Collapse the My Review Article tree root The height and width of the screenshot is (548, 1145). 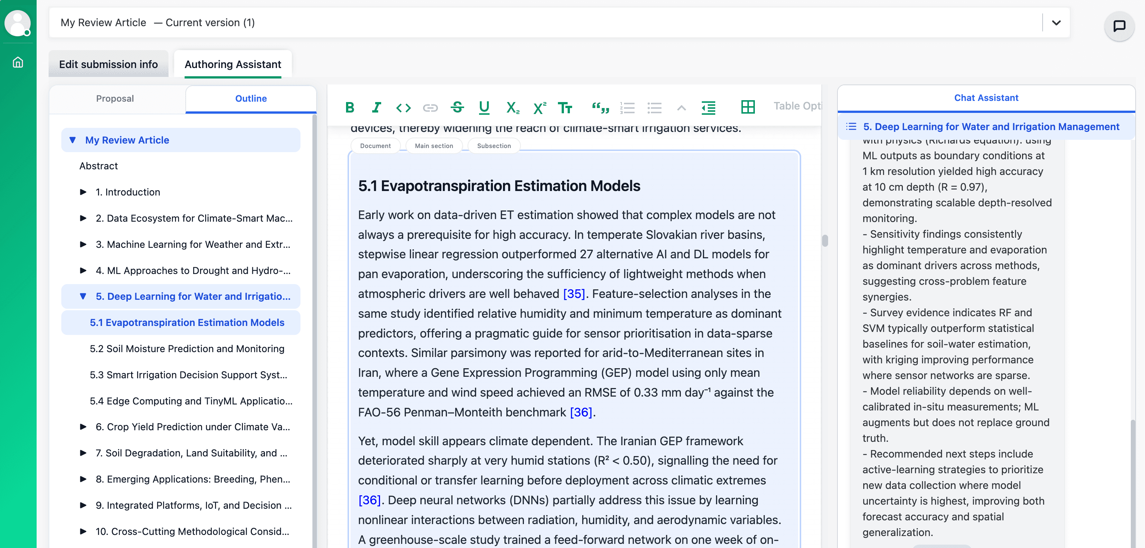tap(73, 140)
